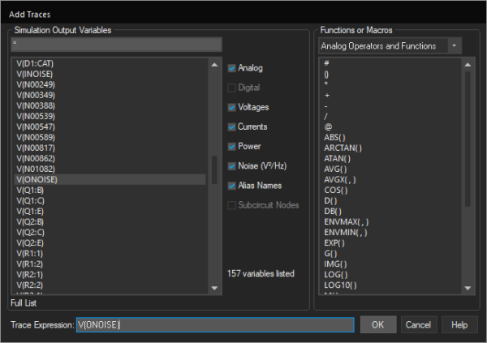487x343 pixels.
Task: Click the Trace Expression input field
Action: (215, 324)
